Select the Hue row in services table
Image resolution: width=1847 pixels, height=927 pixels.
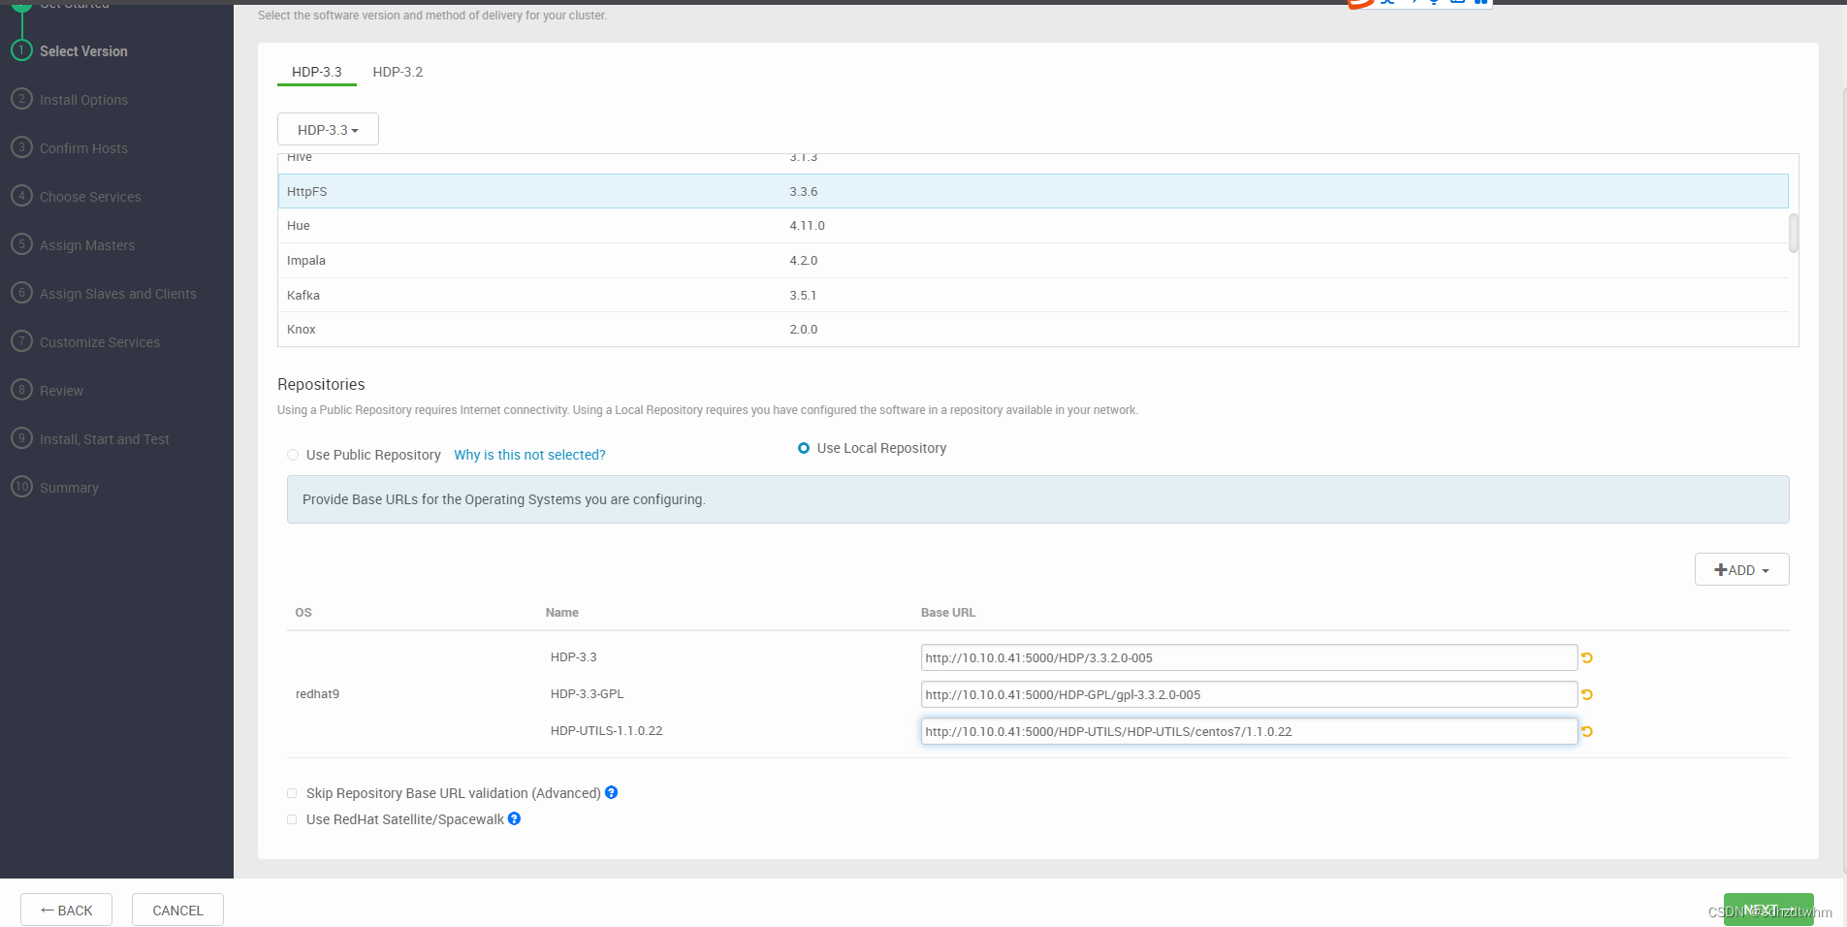pyautogui.click(x=1033, y=225)
